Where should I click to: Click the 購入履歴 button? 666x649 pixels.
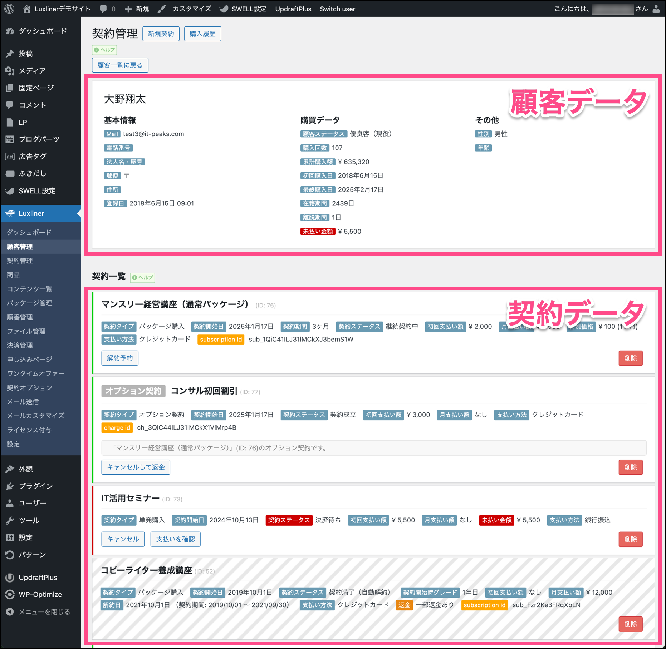(202, 34)
